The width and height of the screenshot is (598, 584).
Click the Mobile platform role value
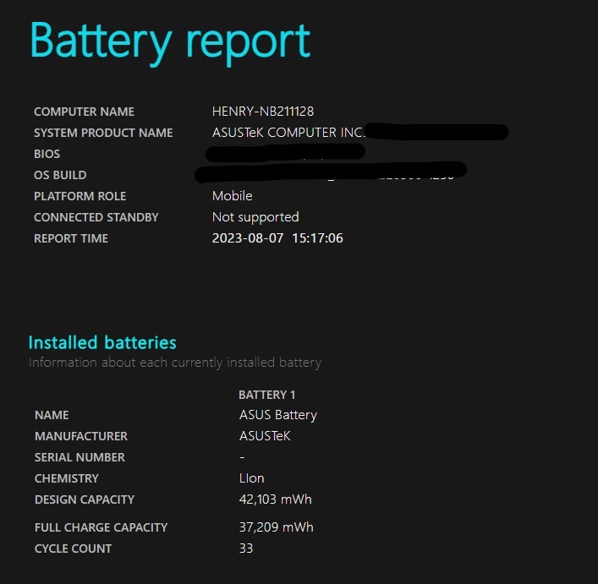pos(233,196)
